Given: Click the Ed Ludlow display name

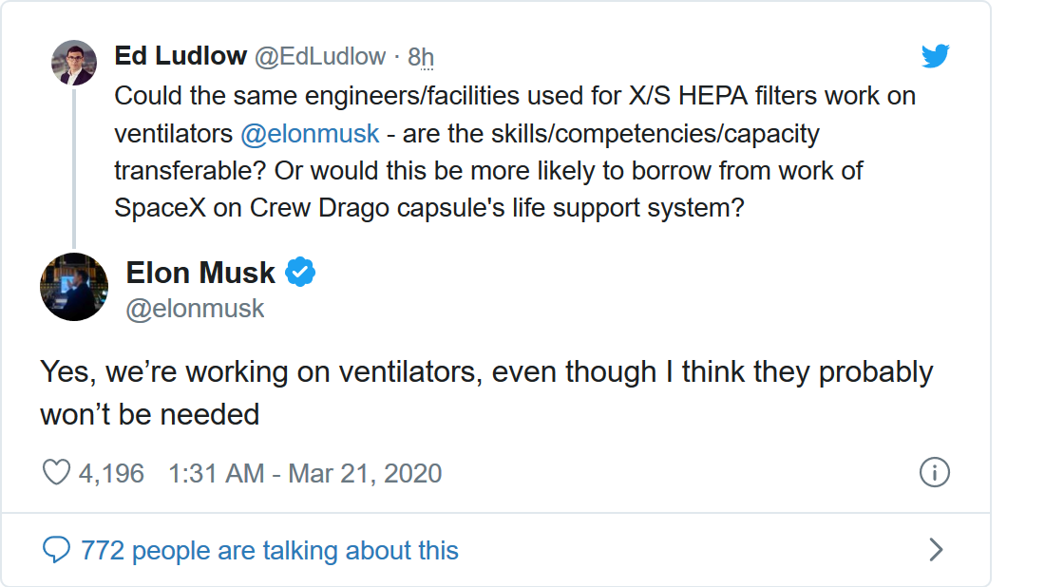Looking at the screenshot, I should 180,56.
